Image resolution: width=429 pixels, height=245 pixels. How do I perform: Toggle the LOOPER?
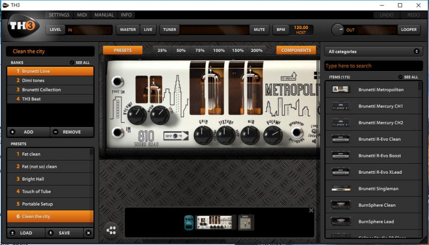pos(409,30)
